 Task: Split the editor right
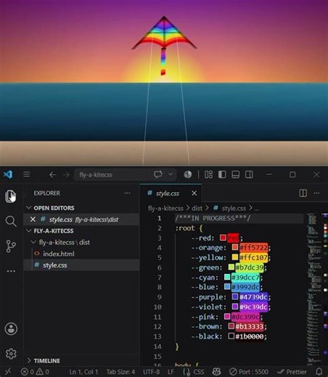tap(303, 193)
